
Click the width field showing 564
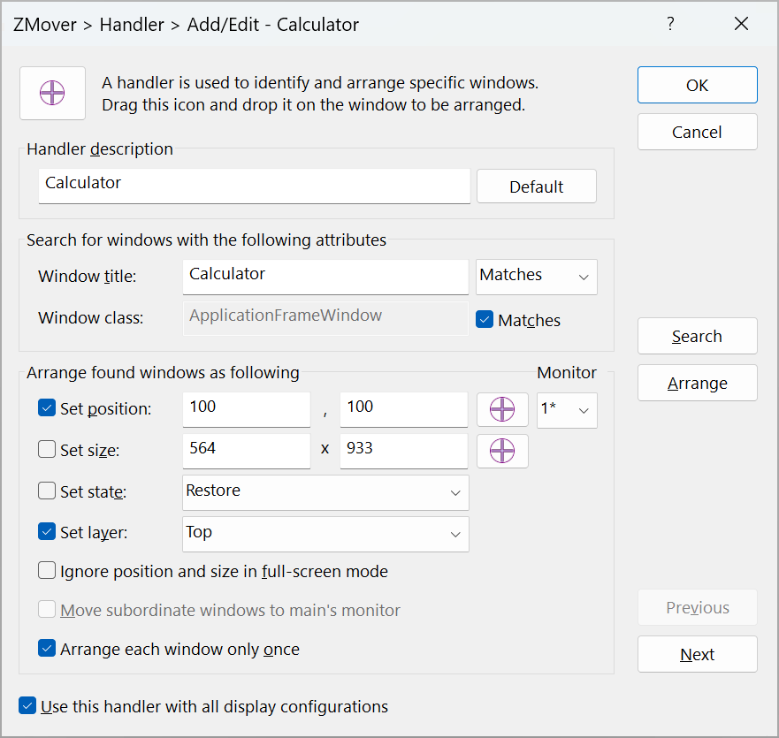[247, 452]
